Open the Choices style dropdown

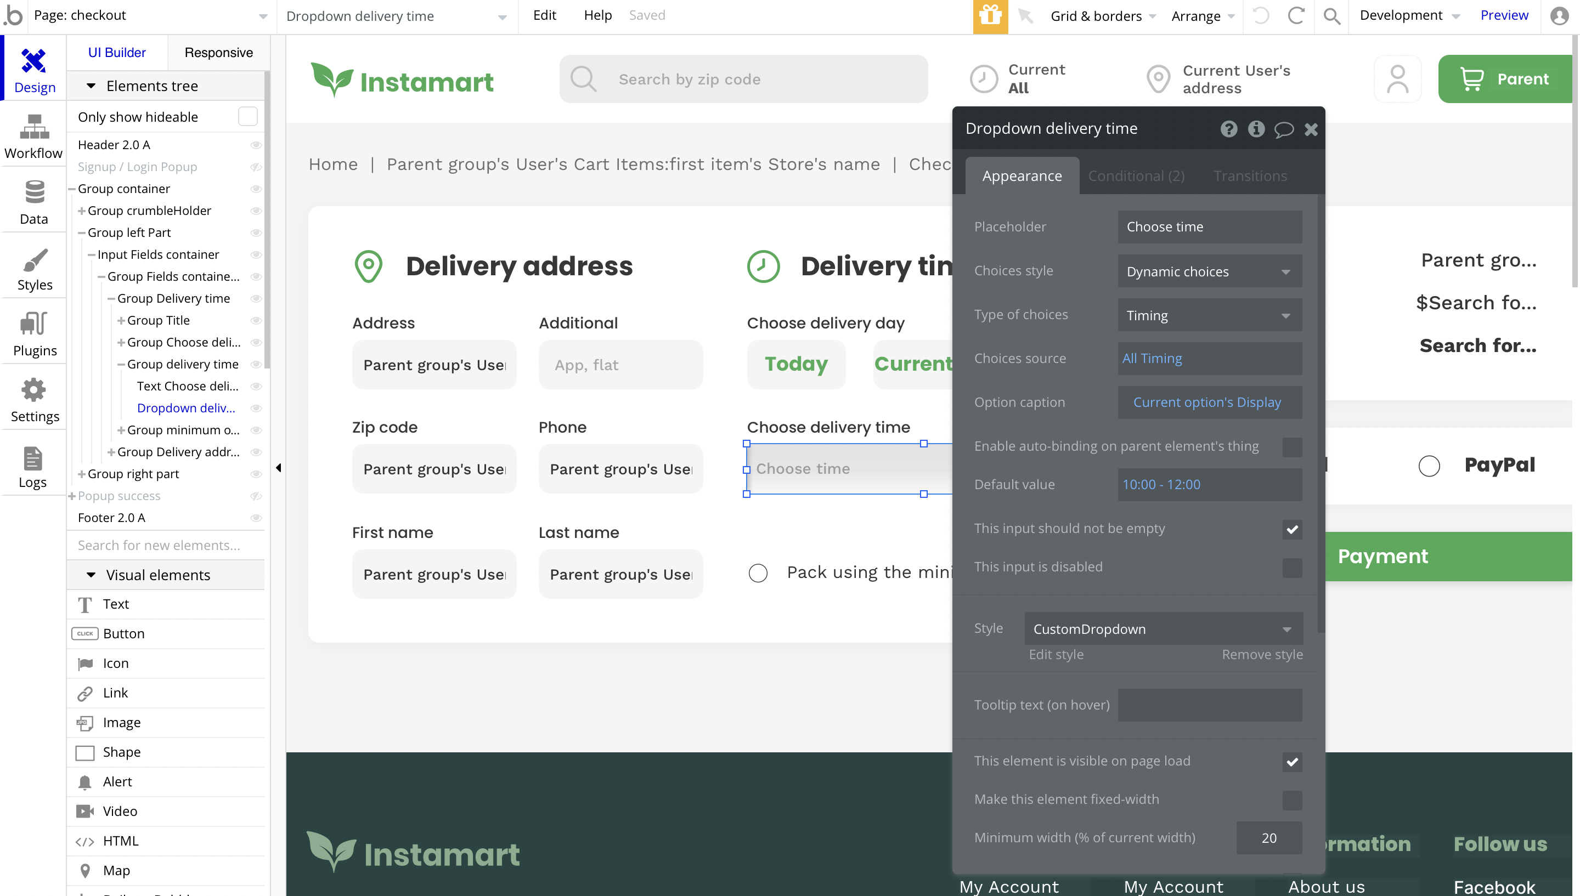click(1209, 271)
